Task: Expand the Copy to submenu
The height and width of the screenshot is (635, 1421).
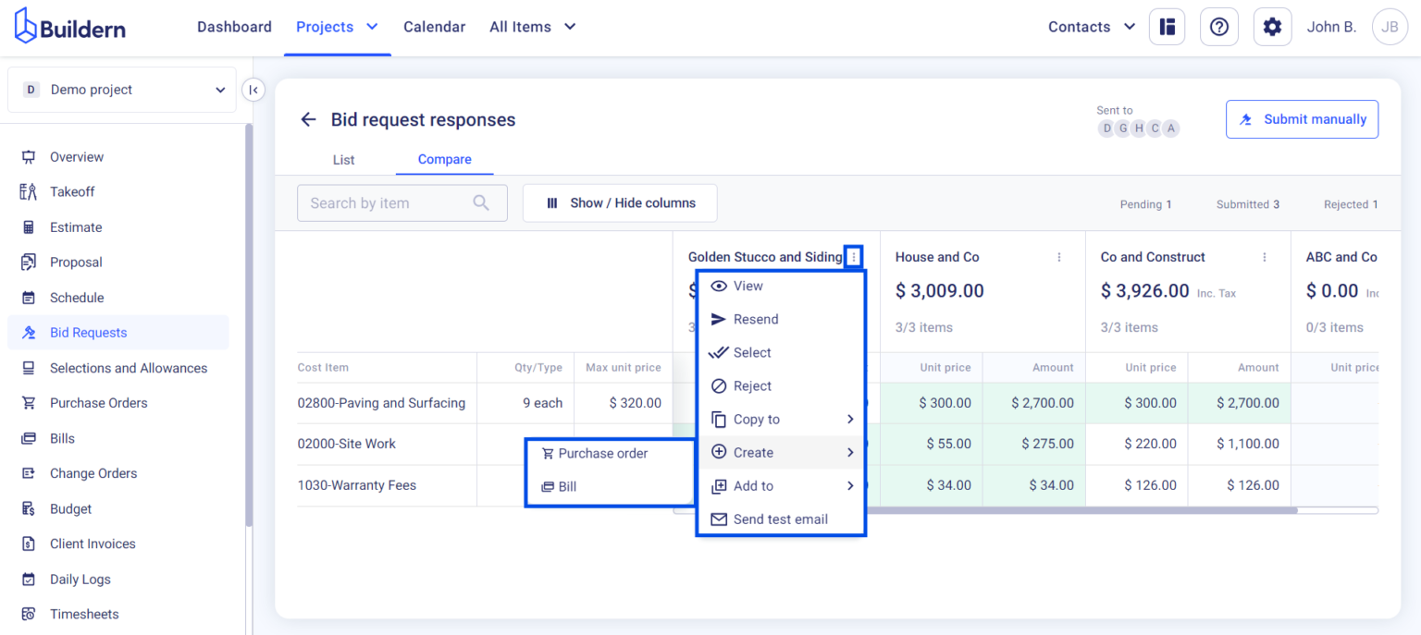Action: (782, 419)
